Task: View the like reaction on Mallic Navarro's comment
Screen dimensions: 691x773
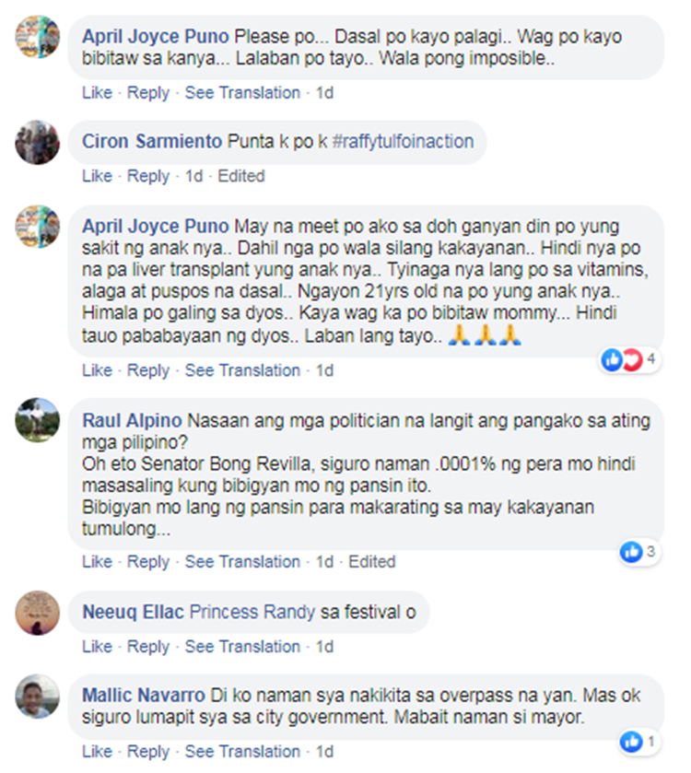Action: [x=639, y=742]
